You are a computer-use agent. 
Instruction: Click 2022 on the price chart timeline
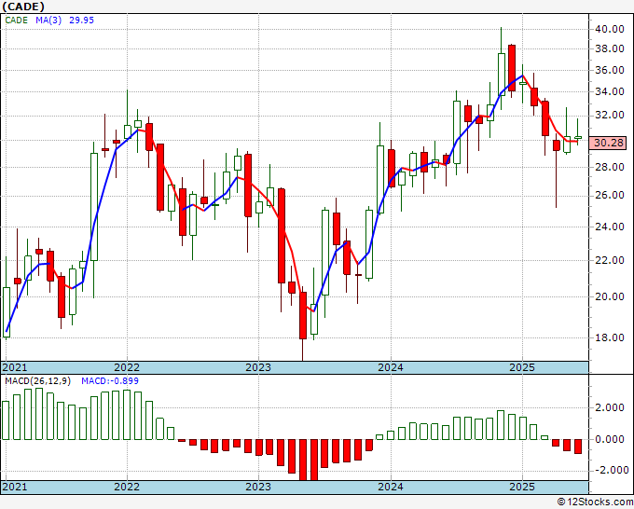click(127, 367)
